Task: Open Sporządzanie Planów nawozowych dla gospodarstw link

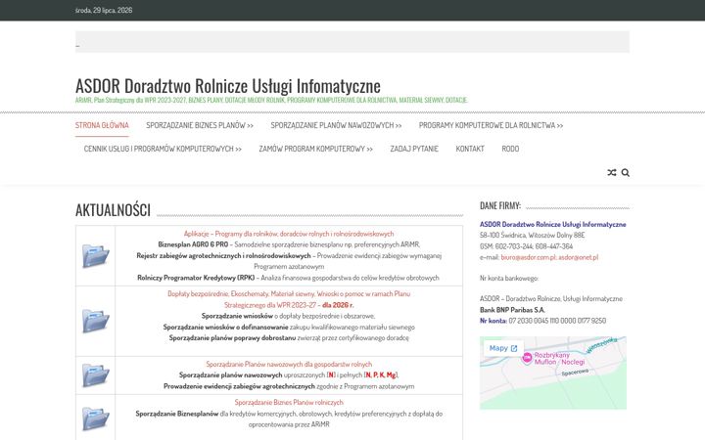Action: 289,364
